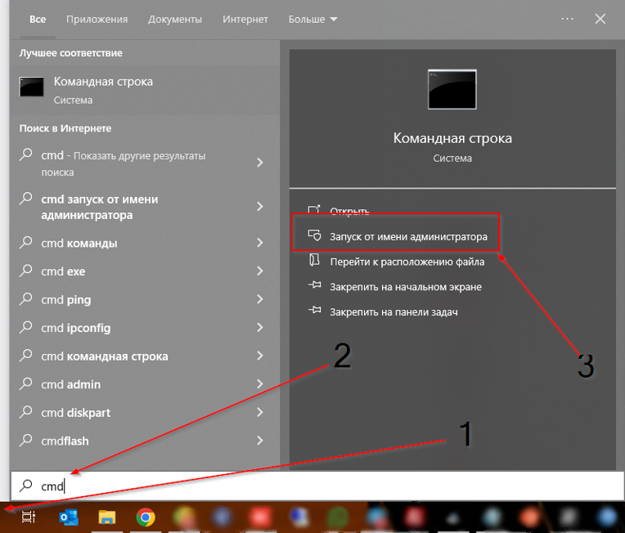The width and height of the screenshot is (625, 533).
Task: Click Командная строка title in preview pane
Action: (x=452, y=138)
